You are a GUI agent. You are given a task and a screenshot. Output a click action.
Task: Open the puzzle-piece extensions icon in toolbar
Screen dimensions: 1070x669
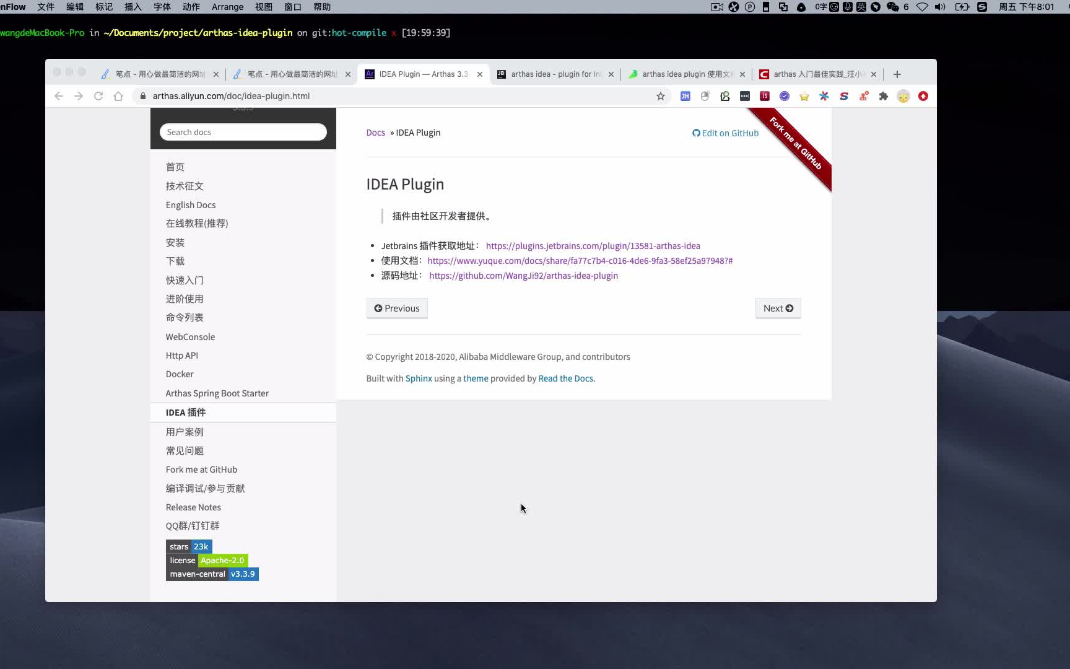click(884, 96)
